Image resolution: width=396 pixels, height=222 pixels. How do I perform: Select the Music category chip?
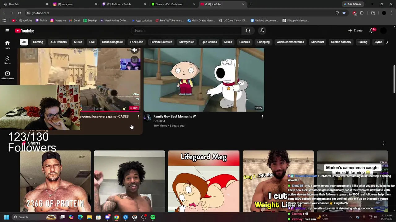pyautogui.click(x=78, y=42)
